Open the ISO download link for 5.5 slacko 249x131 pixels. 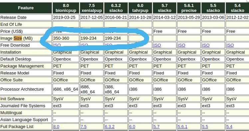pos(206,45)
